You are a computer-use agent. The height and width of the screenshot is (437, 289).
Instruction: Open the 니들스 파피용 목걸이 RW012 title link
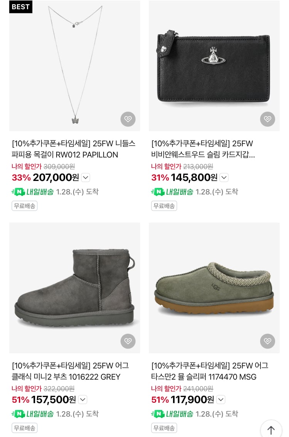[73, 149]
